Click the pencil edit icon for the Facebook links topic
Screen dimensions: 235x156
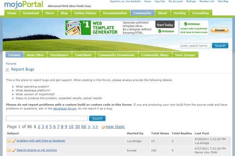click(14, 141)
